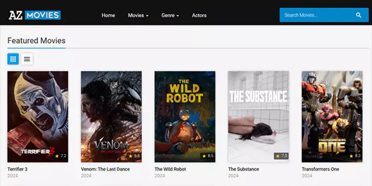
Task: Click the 7.3 star rating badge
Action: [281, 156]
